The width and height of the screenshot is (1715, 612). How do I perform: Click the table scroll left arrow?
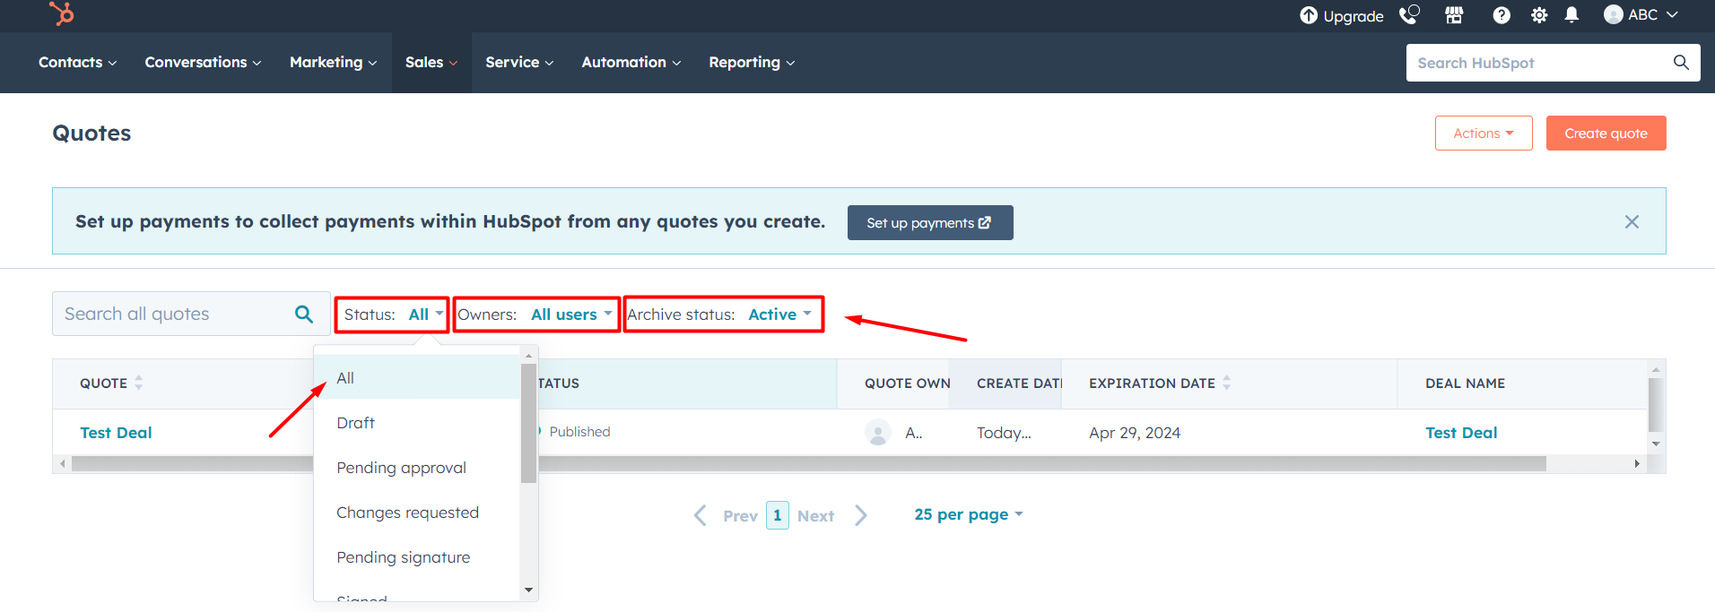(x=62, y=464)
